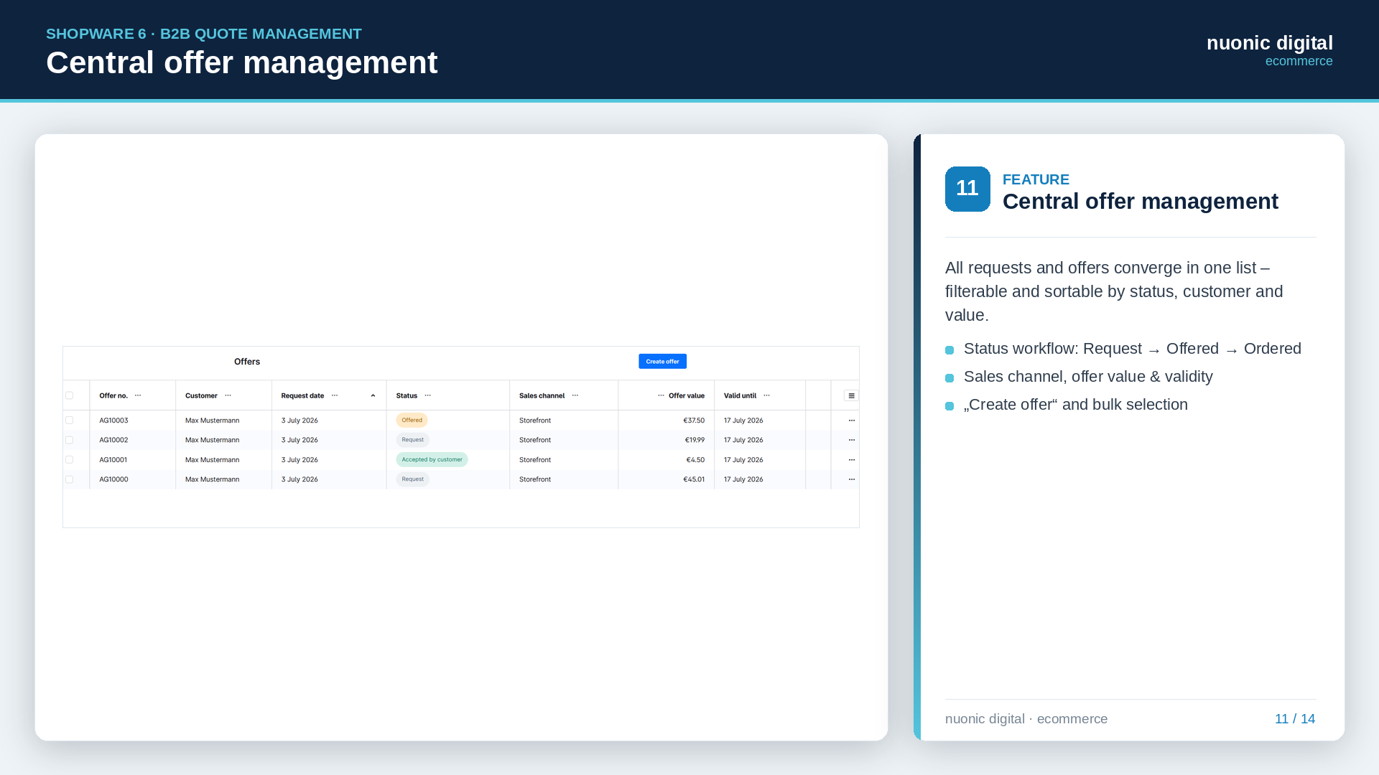Click the Request date column header
The width and height of the screenshot is (1379, 775).
point(302,395)
